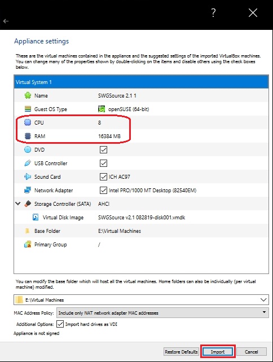This screenshot has width=273, height=362.
Task: Open the MAC Address Policy dropdown
Action: point(162,313)
